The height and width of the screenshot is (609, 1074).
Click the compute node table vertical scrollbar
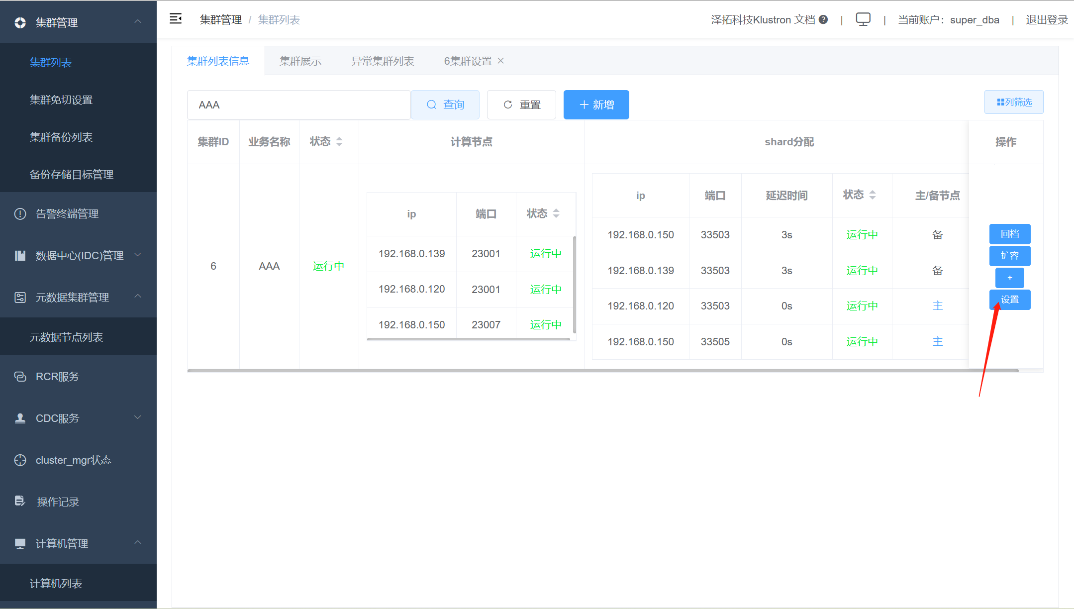point(575,285)
